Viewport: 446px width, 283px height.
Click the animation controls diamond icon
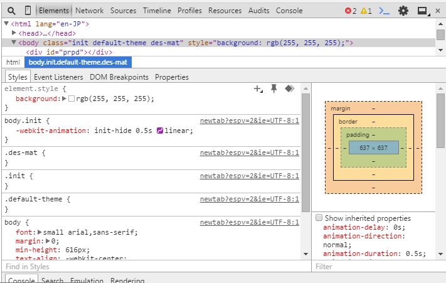[289, 89]
